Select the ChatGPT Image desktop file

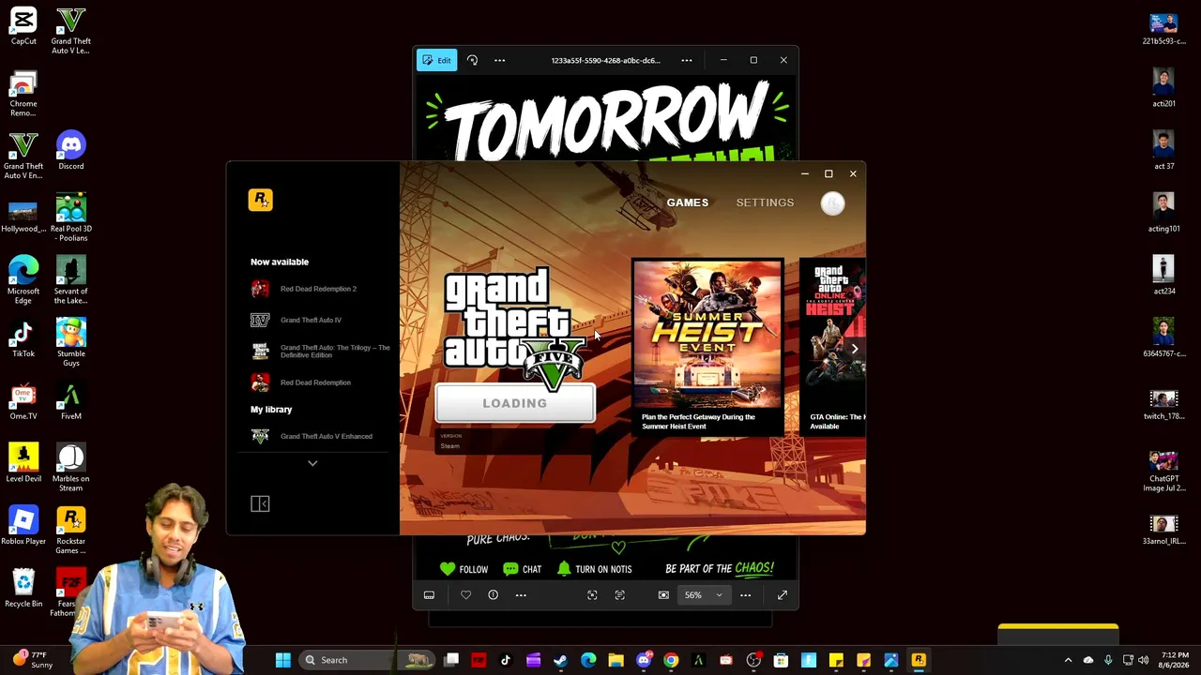point(1163,472)
